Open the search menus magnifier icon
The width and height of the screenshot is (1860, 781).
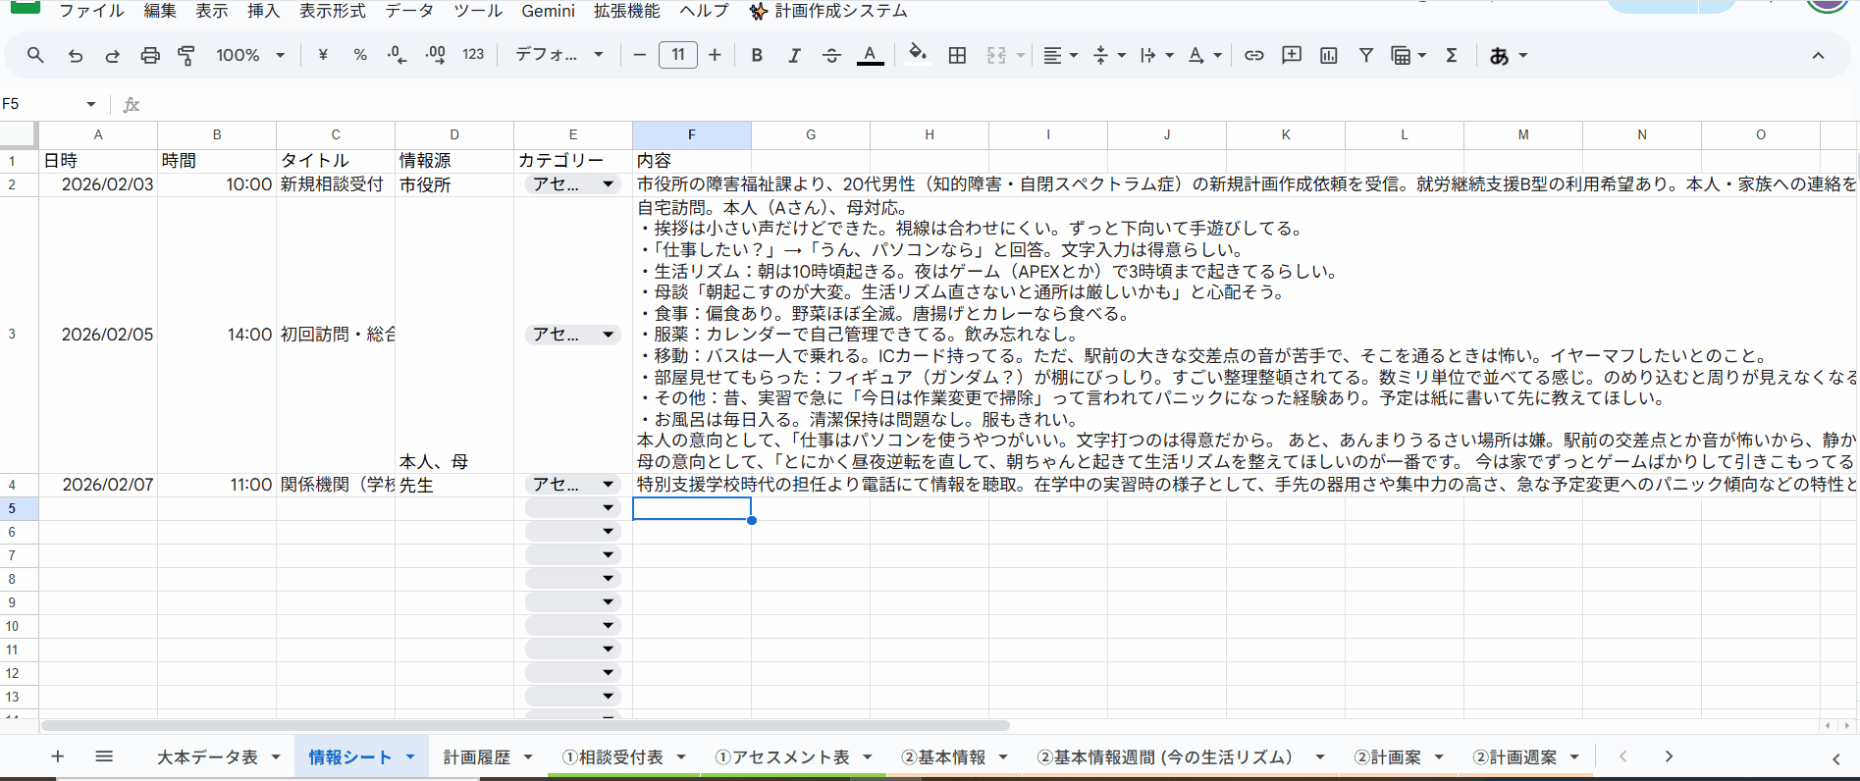click(35, 55)
